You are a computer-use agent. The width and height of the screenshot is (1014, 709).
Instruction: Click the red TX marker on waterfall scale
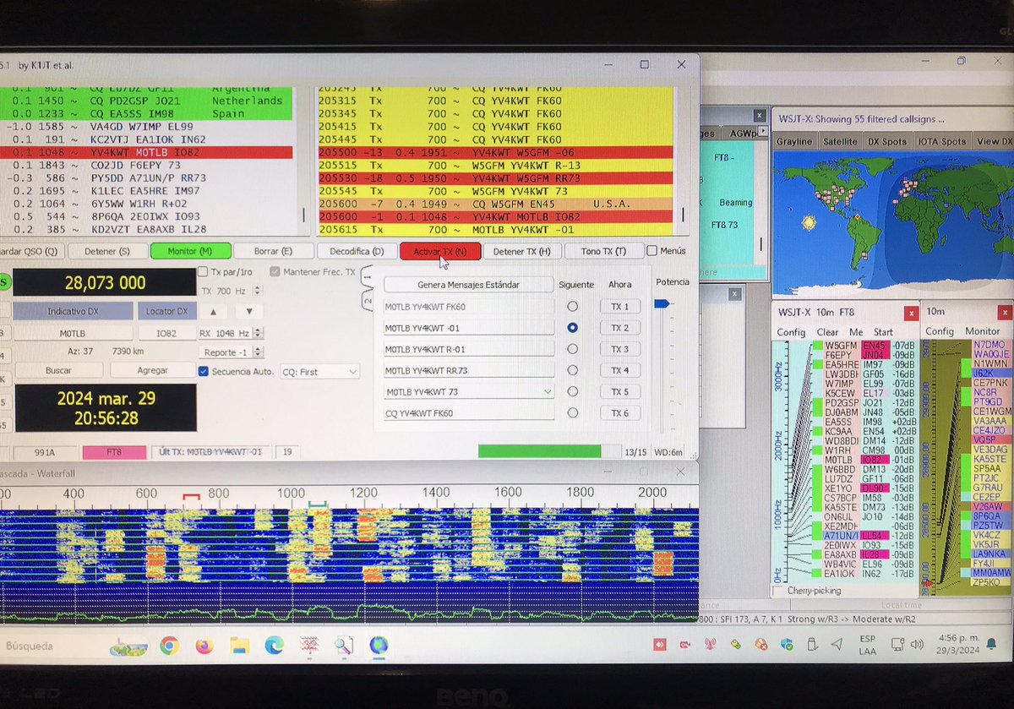[192, 498]
